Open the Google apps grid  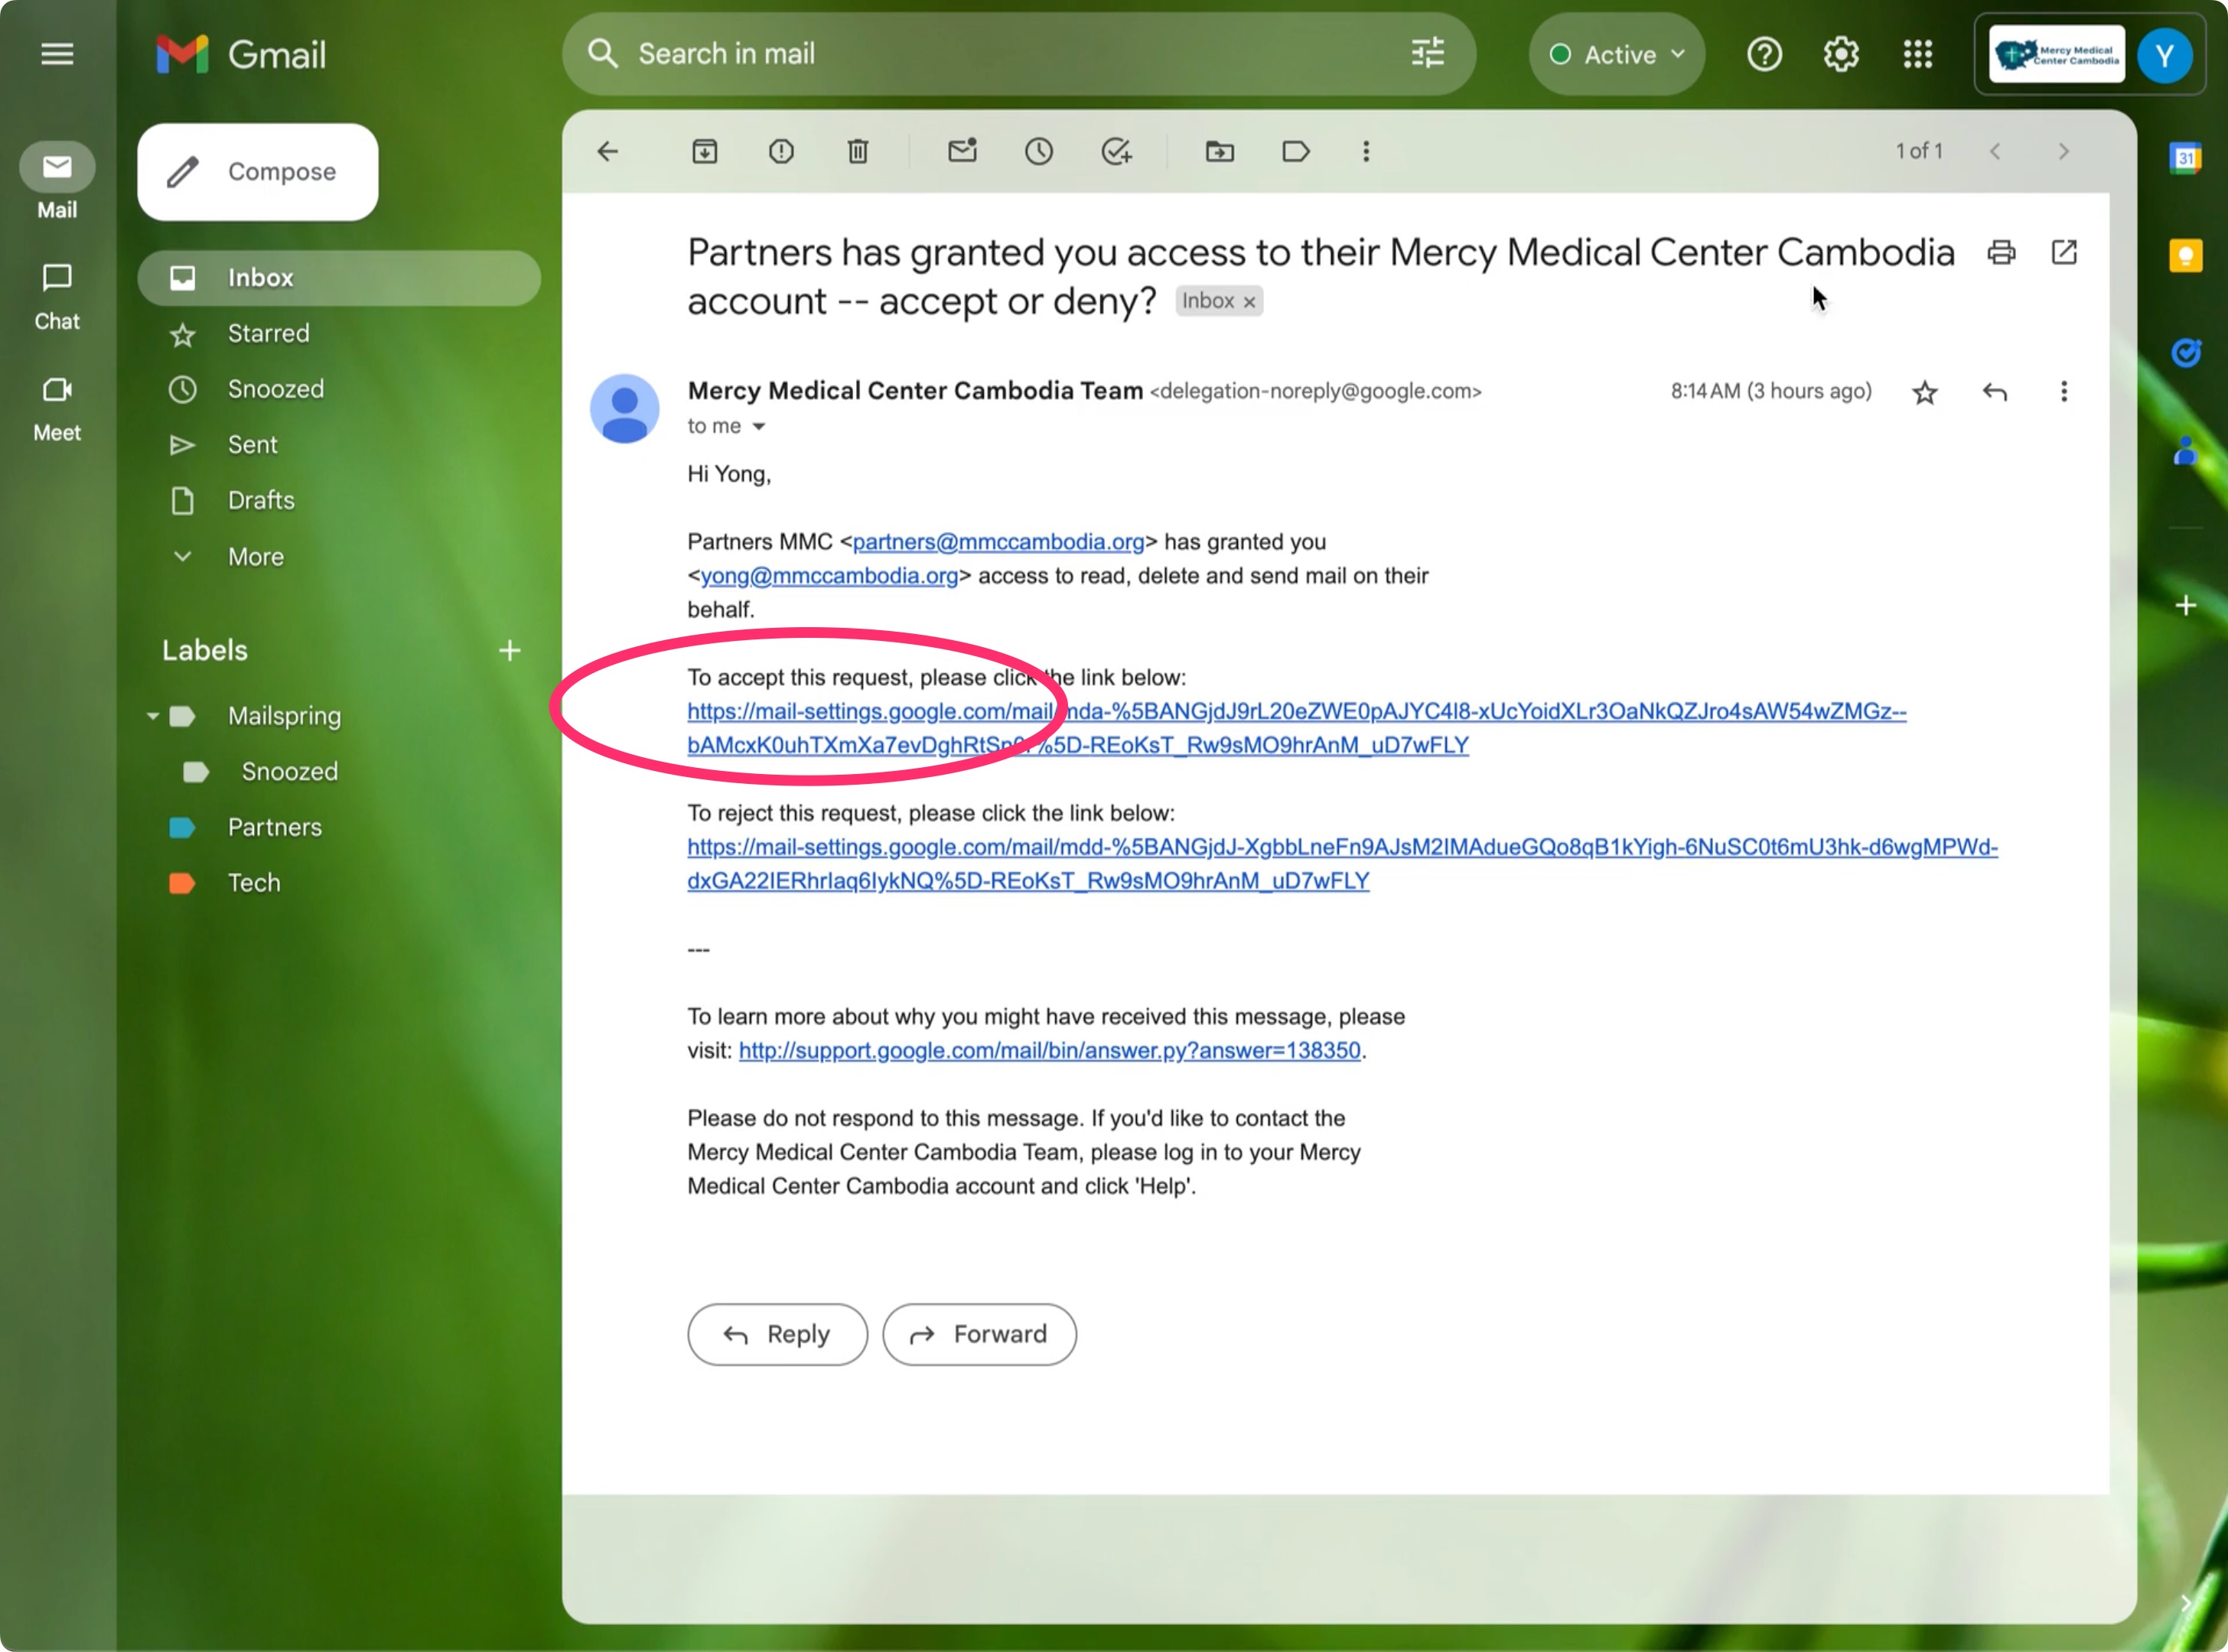click(1917, 54)
